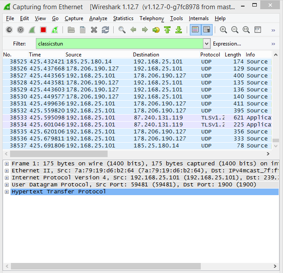
Task: Reload this capture file icon
Action: [105, 30]
